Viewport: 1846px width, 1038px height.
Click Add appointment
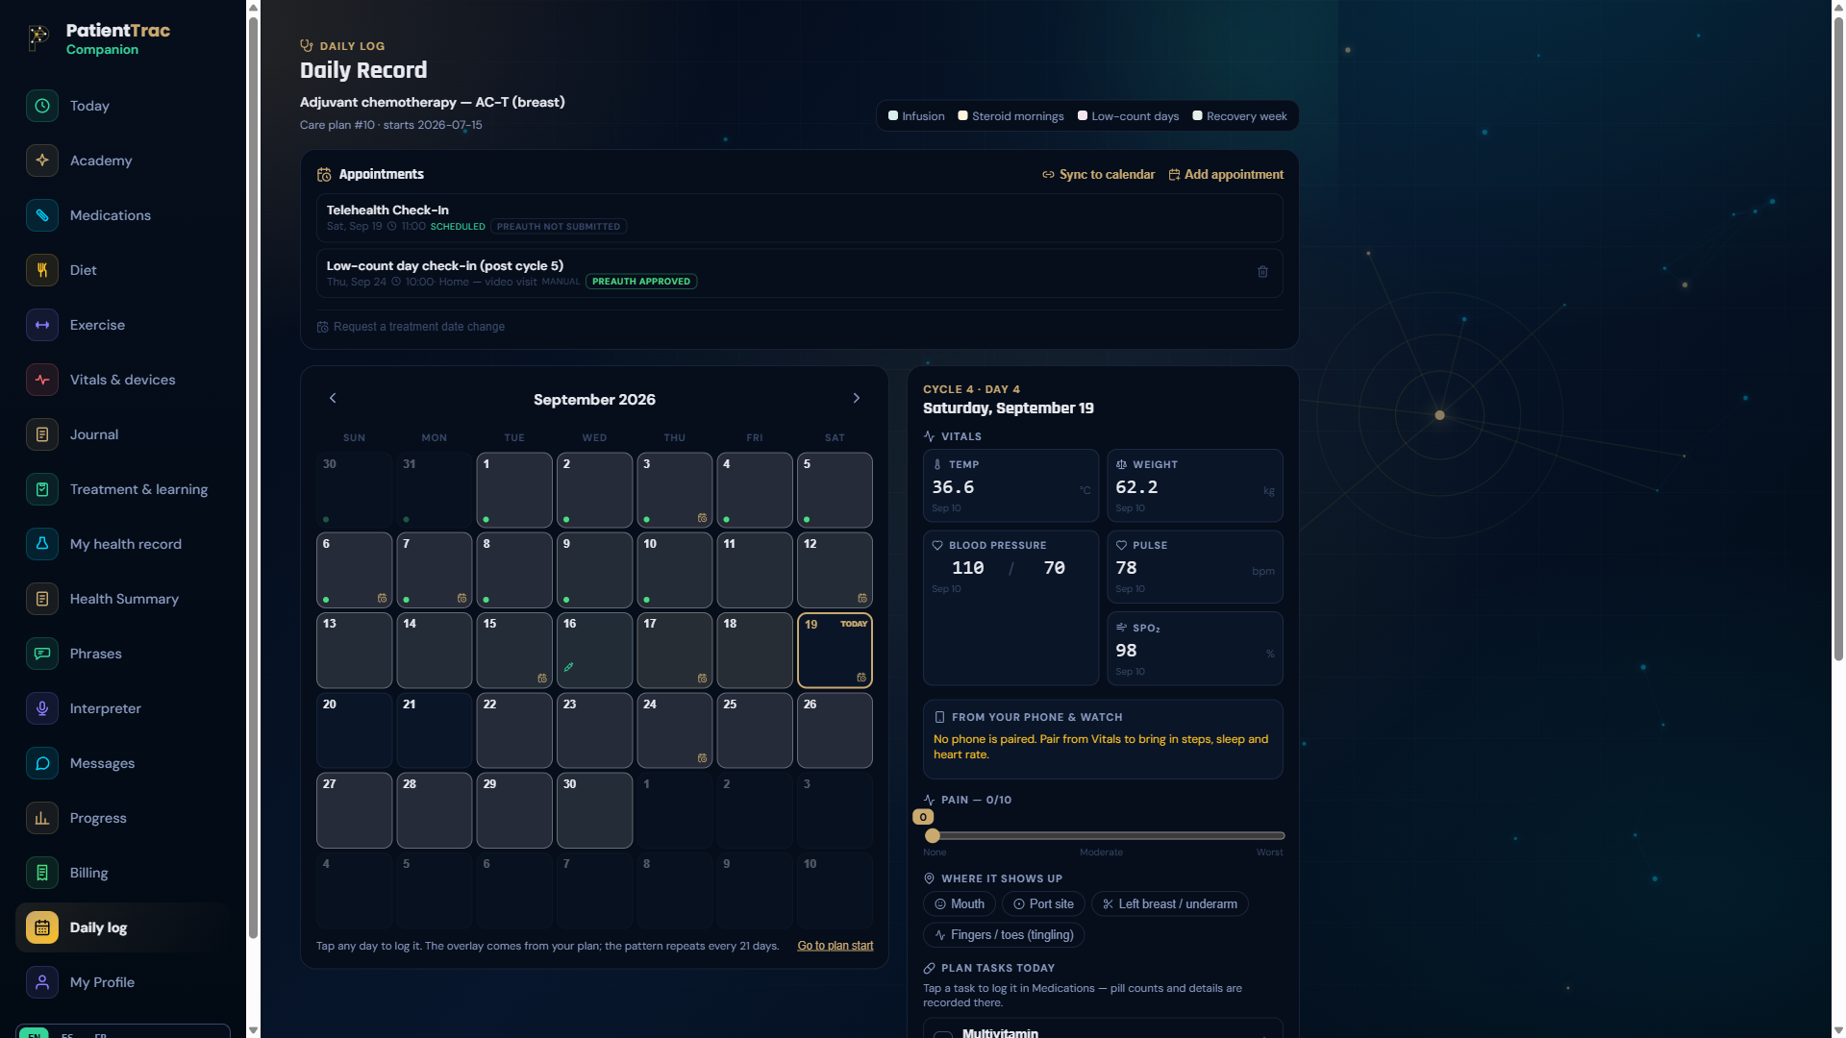(1226, 175)
